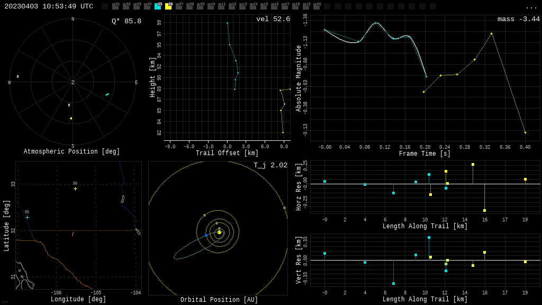Click the vel 52.6 velocity label
Screen dimensions: 542x305
pos(273,20)
